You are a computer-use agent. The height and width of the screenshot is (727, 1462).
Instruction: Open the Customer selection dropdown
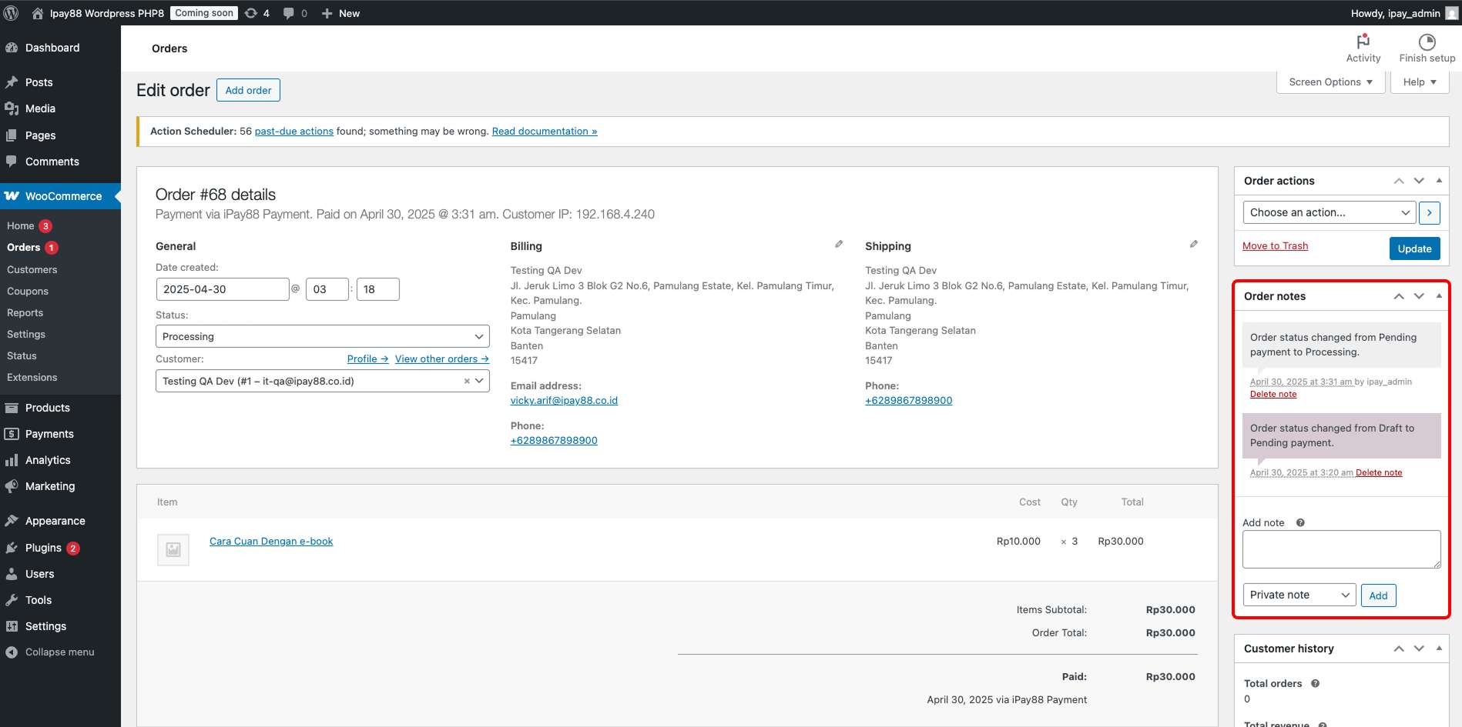[322, 381]
